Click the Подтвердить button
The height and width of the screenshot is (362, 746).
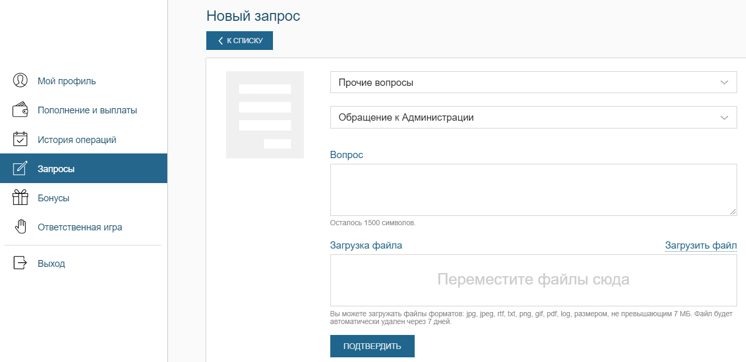coord(372,346)
